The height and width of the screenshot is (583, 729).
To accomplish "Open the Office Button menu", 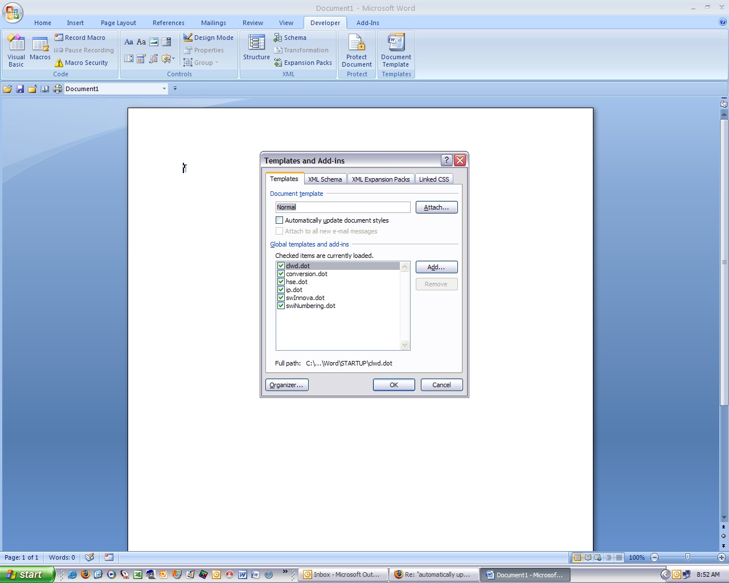I will 13,13.
